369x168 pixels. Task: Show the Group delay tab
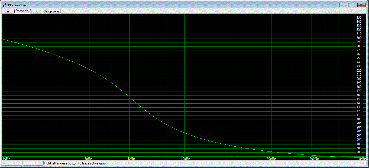click(52, 11)
